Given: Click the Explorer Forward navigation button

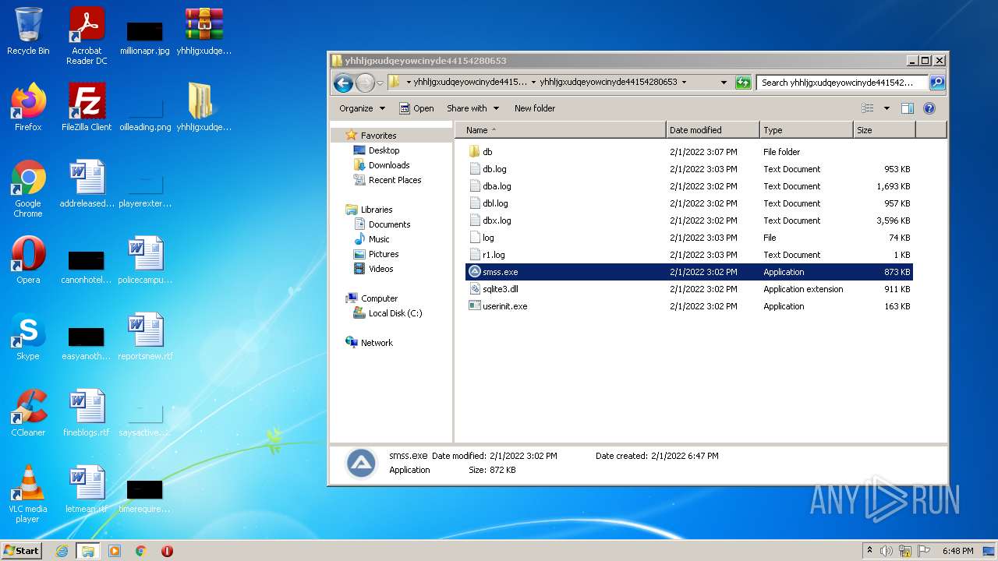Looking at the screenshot, I should coord(365,82).
